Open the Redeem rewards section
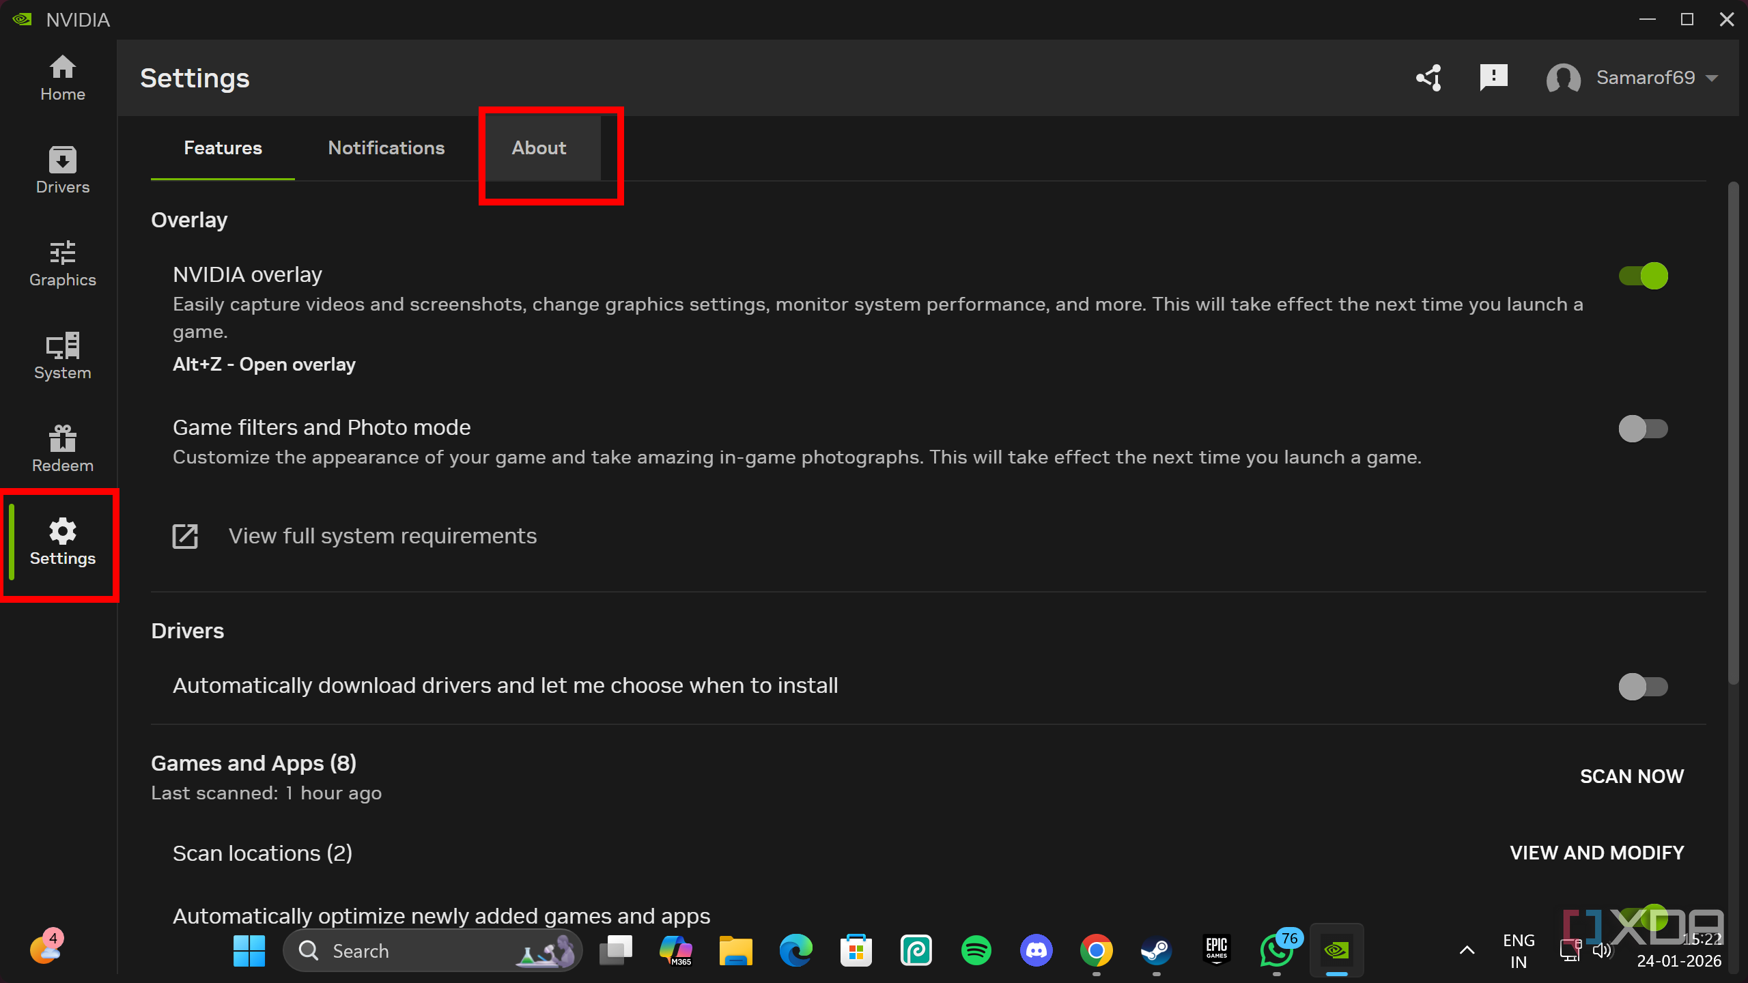The image size is (1748, 983). click(x=62, y=449)
